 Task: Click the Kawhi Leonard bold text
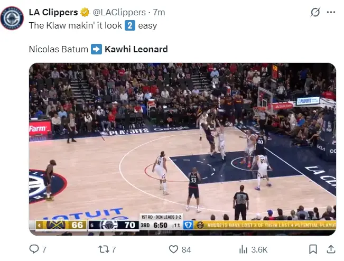(x=136, y=49)
